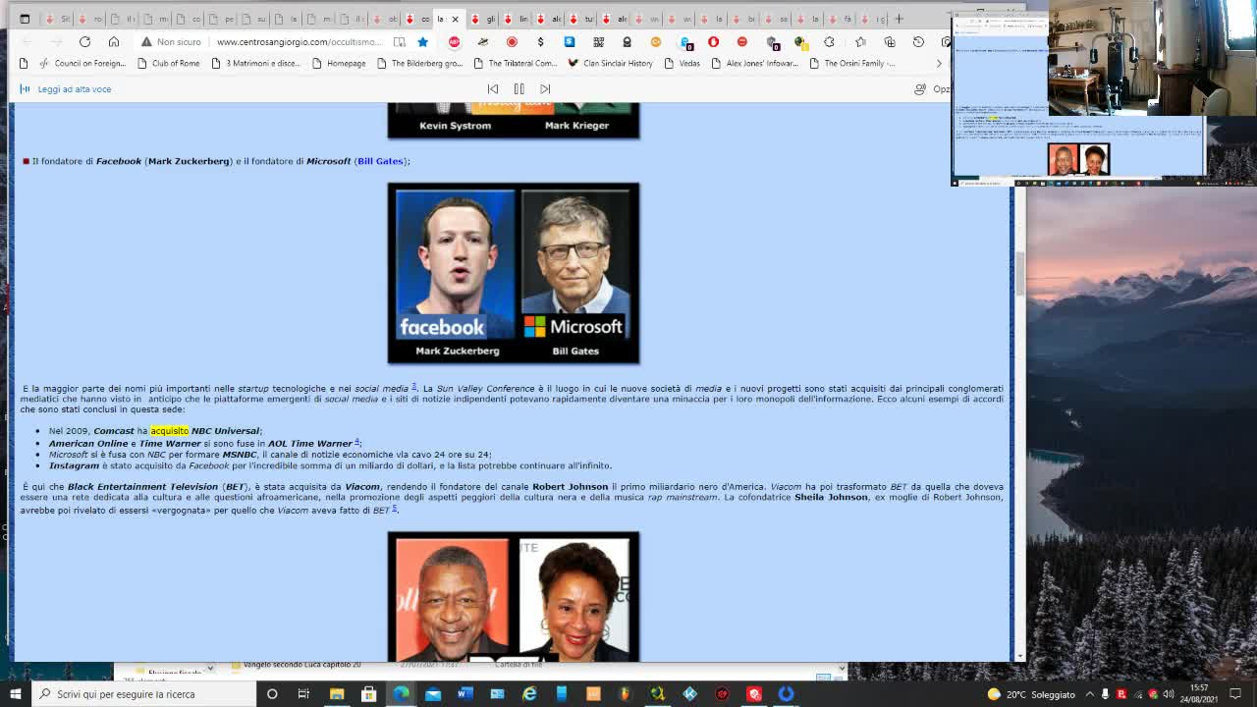Click the Robert and Sheila Johnson photo
Image resolution: width=1257 pixels, height=707 pixels.
click(514, 597)
